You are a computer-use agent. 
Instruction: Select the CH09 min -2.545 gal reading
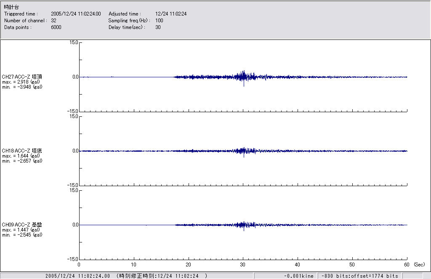(22, 235)
